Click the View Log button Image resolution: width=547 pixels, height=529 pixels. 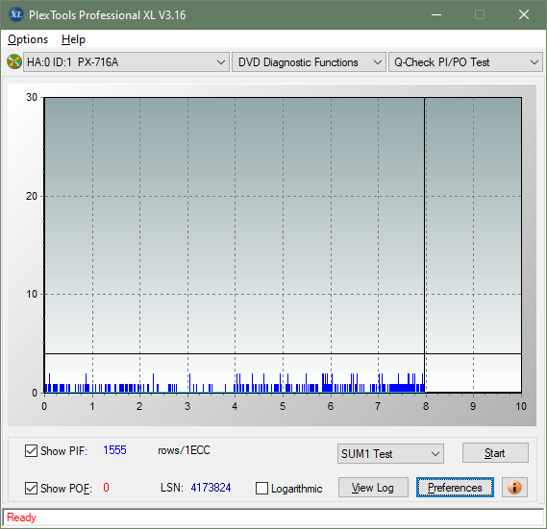[x=373, y=488]
